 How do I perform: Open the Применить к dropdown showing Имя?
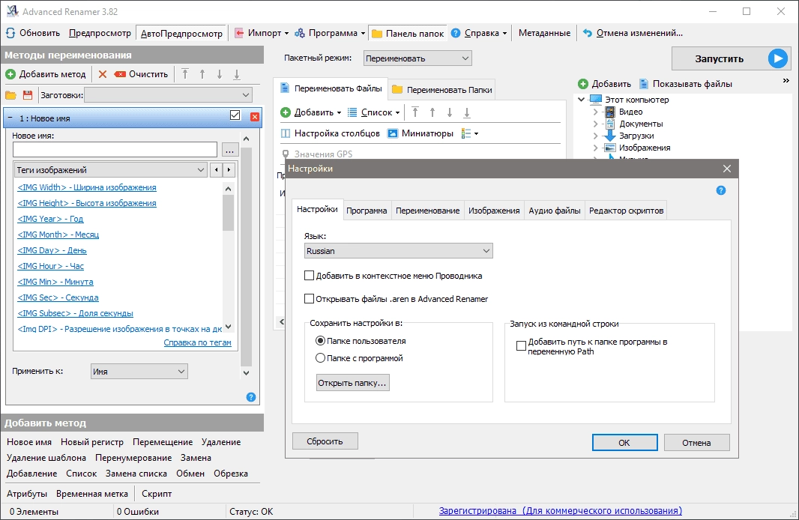pyautogui.click(x=139, y=372)
